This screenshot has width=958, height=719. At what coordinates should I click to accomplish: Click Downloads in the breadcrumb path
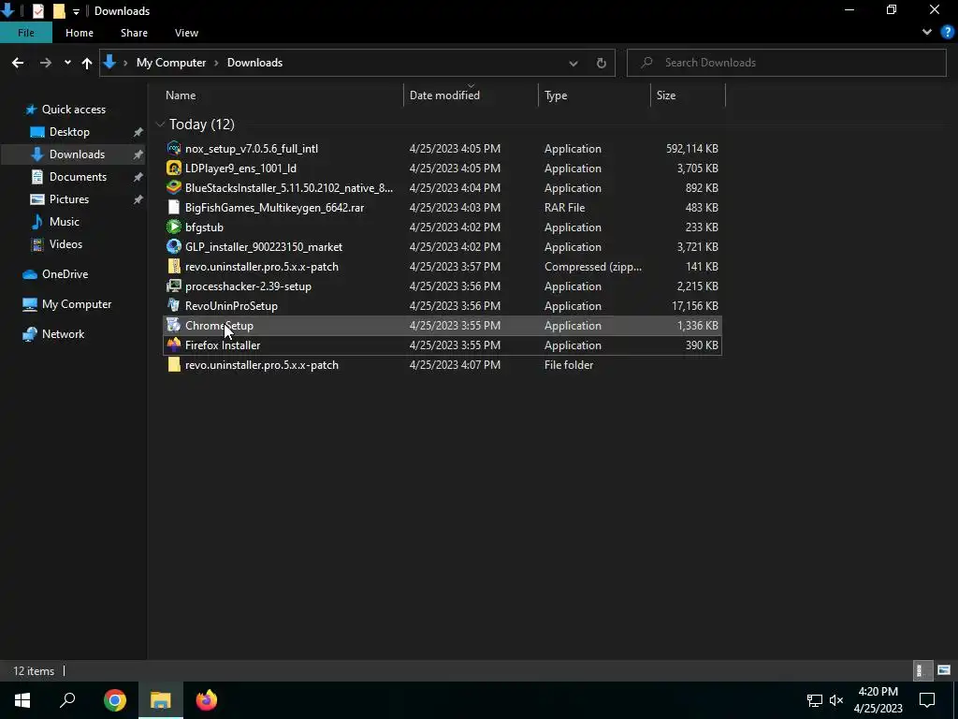254,63
